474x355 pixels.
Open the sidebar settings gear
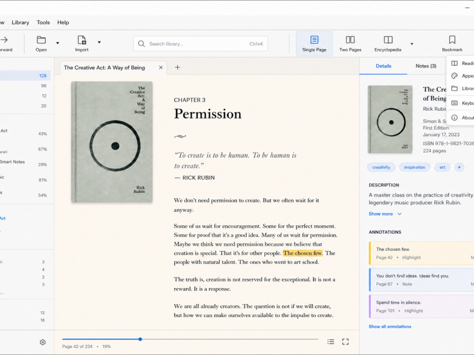tap(43, 342)
